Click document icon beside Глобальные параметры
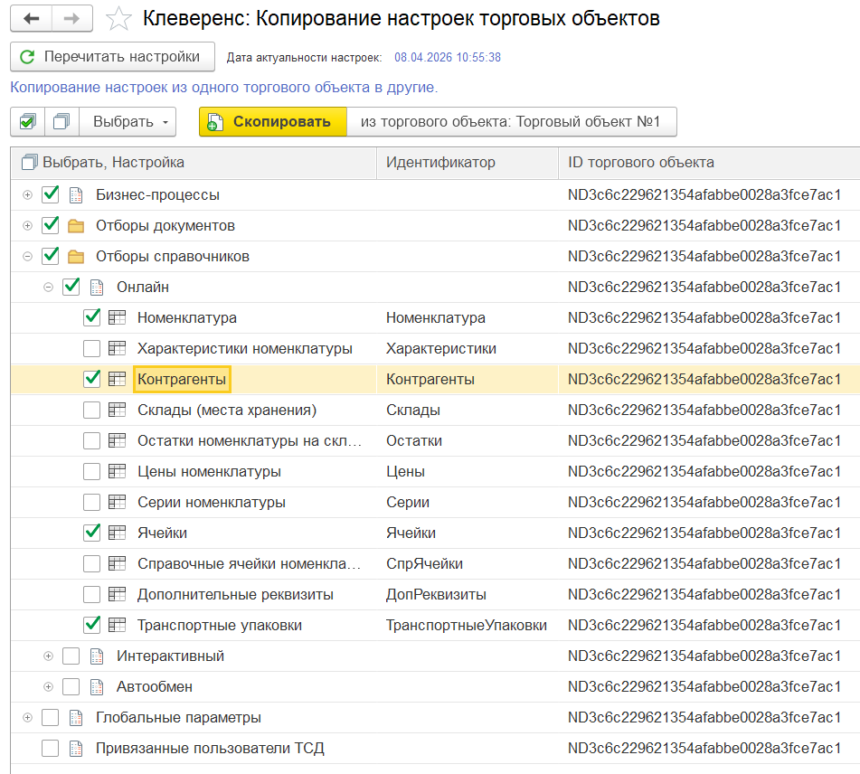Screen dimensions: 860x774 pos(76,718)
